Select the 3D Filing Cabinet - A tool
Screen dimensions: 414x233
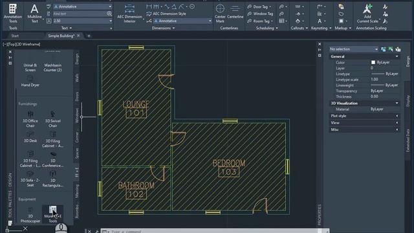[52, 139]
